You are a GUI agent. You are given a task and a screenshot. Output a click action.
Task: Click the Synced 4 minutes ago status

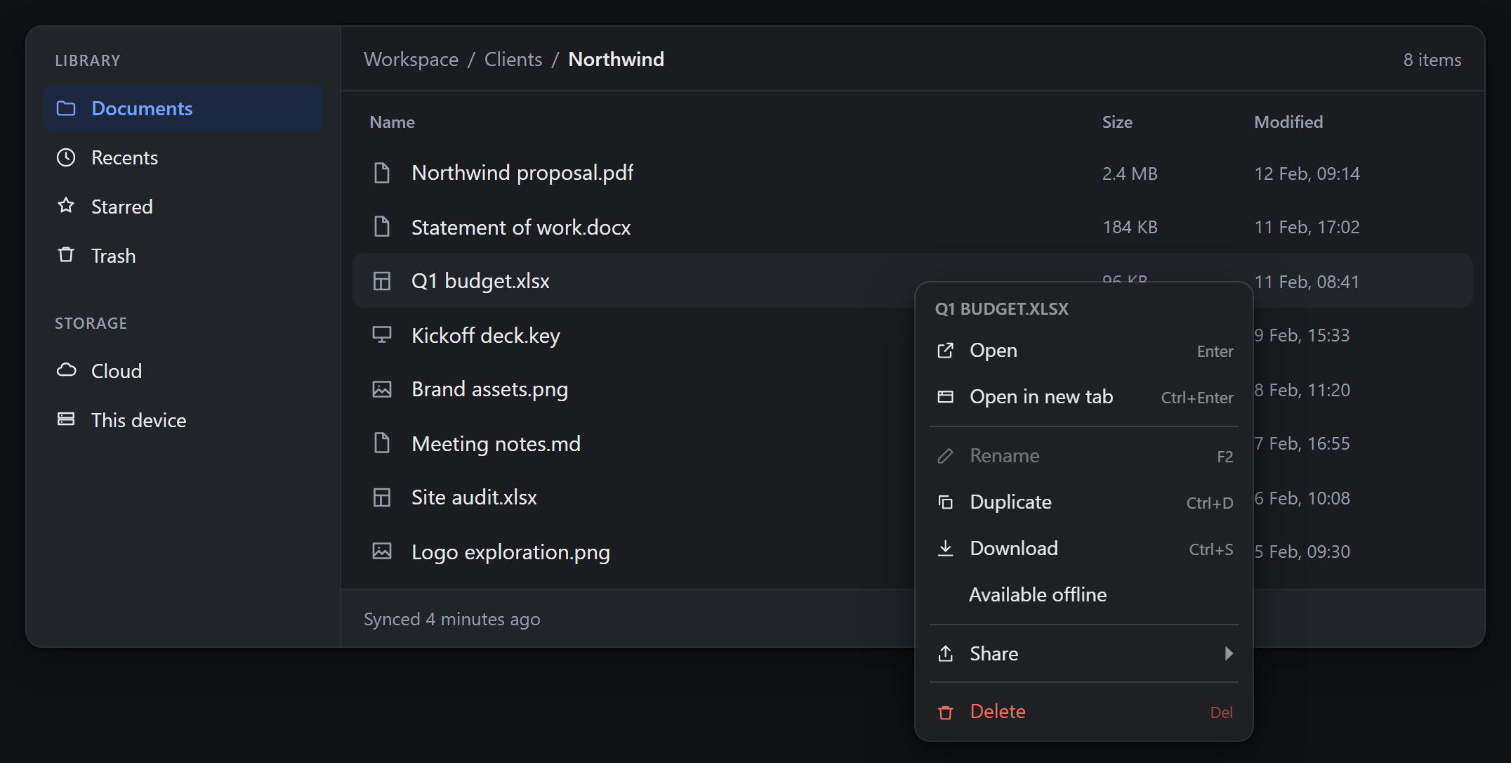click(x=452, y=619)
